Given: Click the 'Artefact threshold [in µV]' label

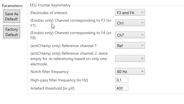Looking at the screenshot, I should click(x=52, y=88).
